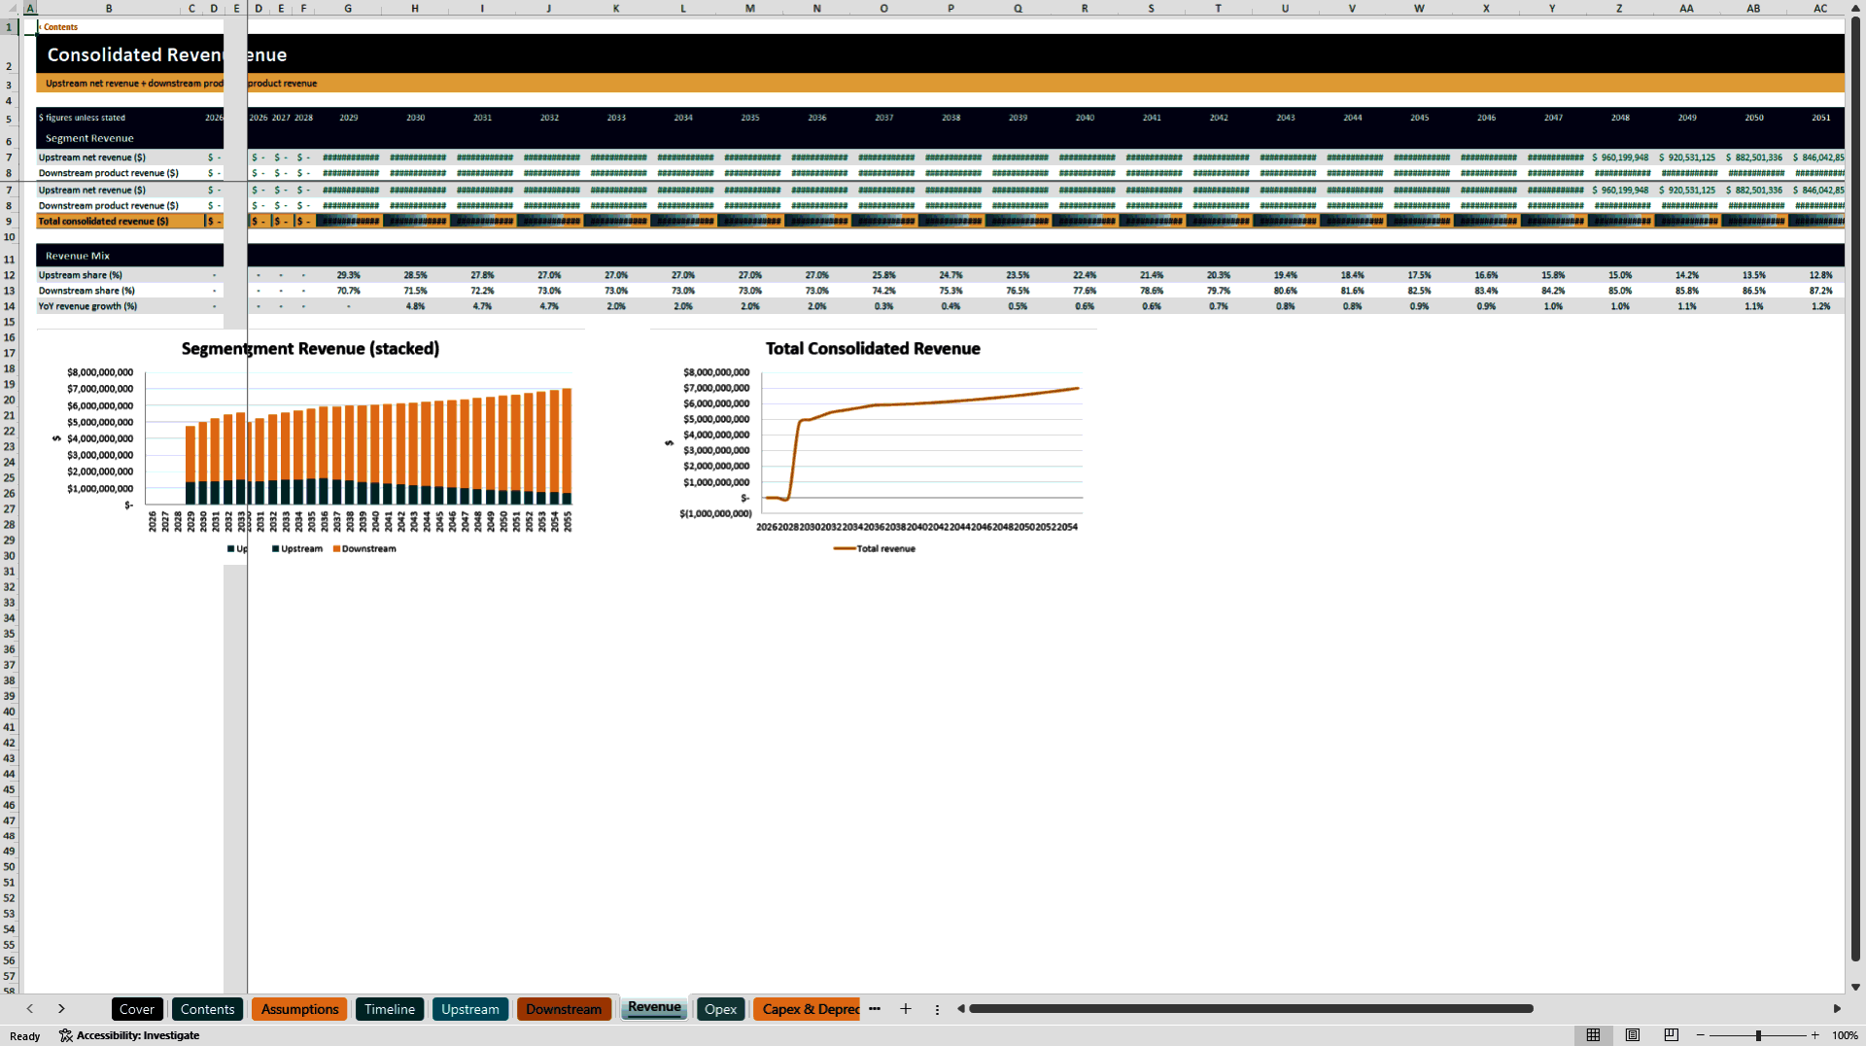Select column M header

(x=749, y=8)
